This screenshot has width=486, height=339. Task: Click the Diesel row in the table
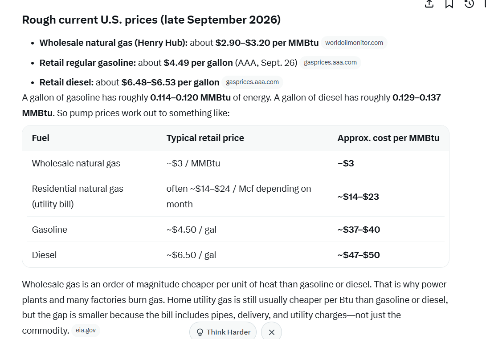[x=236, y=255]
